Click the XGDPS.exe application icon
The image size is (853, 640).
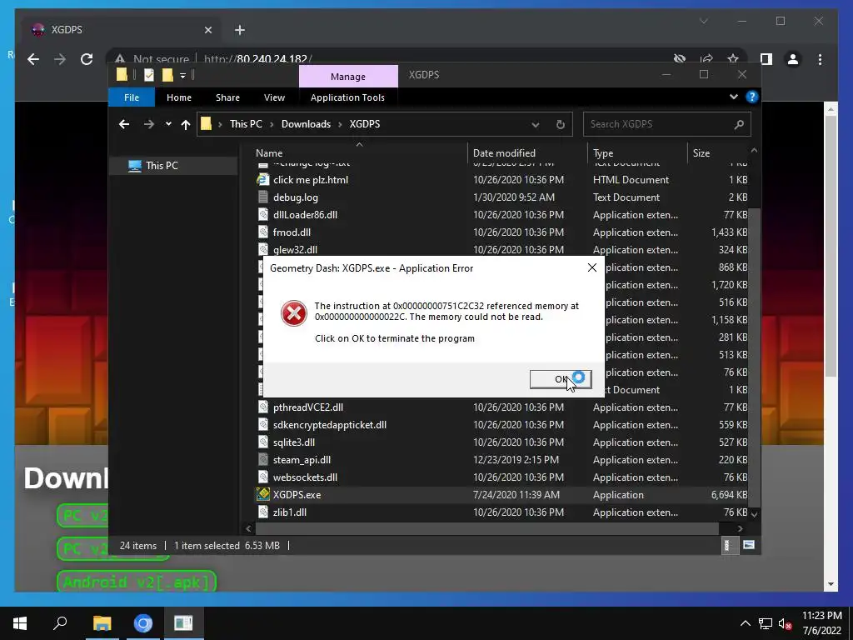[263, 494]
